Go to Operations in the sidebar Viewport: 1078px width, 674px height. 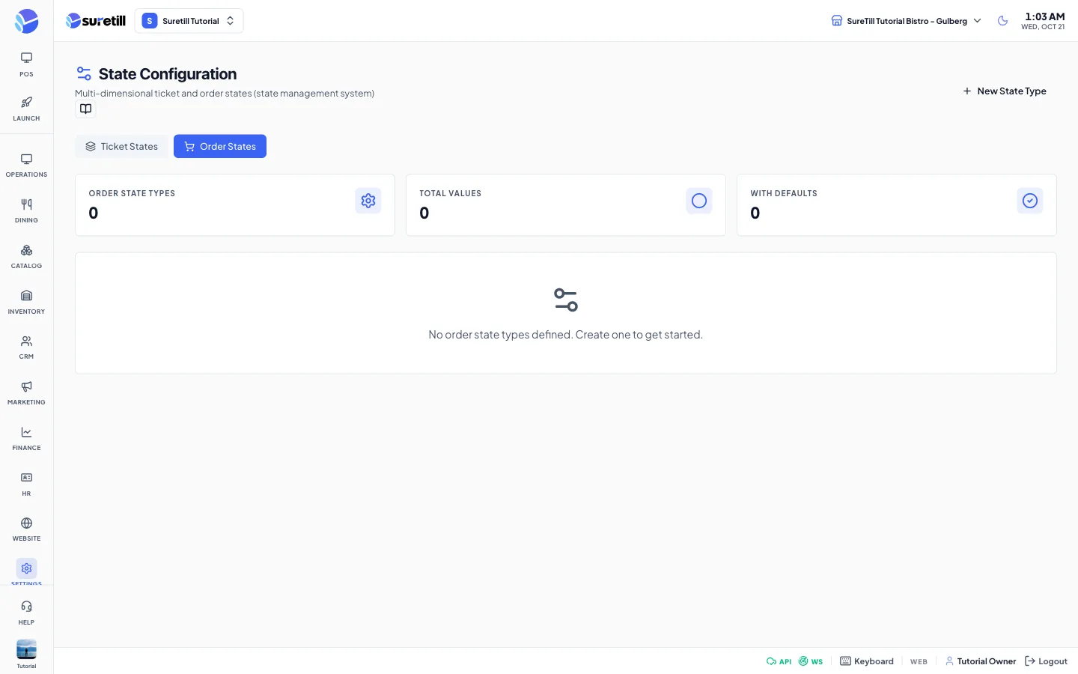pos(26,166)
